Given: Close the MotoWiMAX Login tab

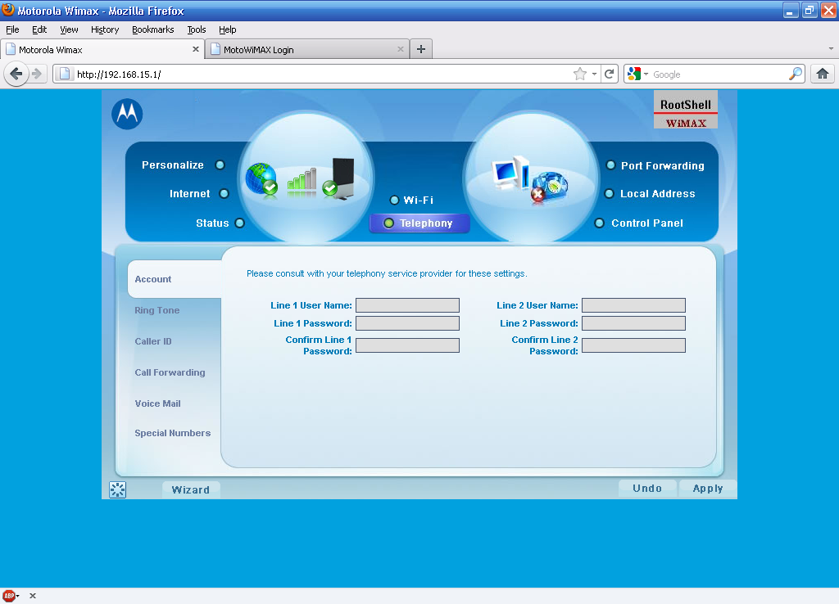Looking at the screenshot, I should (400, 49).
